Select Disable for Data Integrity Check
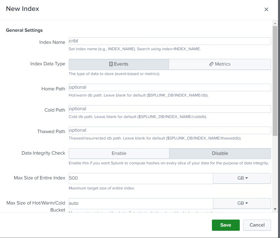Viewport: 280px width, 238px height. pos(220,153)
